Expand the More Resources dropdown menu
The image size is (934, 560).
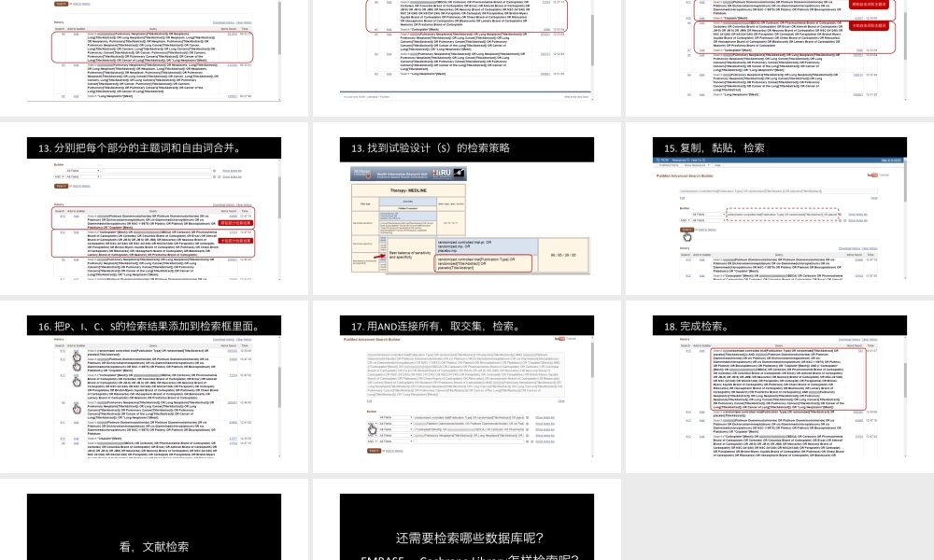click(x=695, y=165)
